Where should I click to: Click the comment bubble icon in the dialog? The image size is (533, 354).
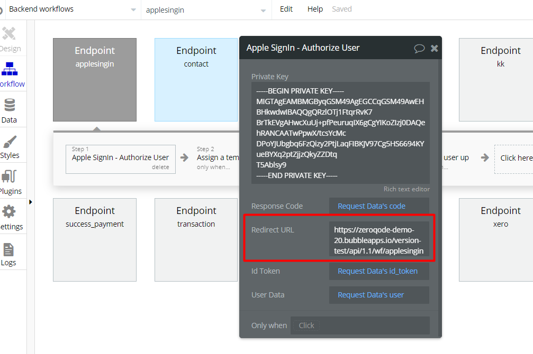click(x=419, y=48)
